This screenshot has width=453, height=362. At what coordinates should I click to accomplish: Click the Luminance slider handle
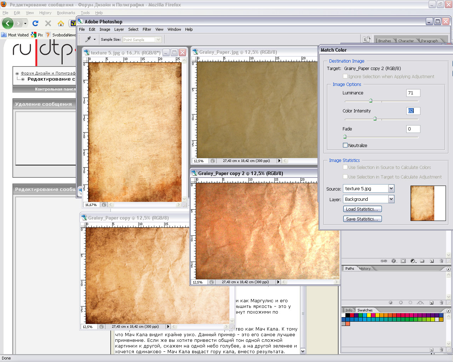tap(371, 101)
